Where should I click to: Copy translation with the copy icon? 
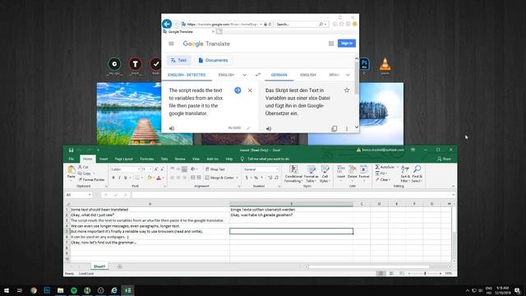(335, 128)
